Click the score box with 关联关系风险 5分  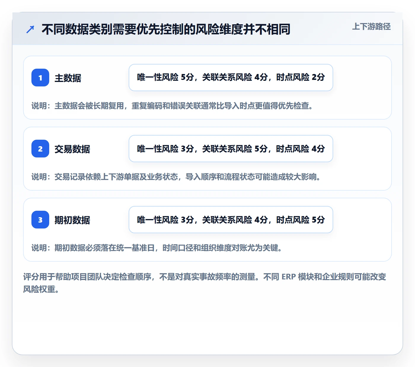(231, 149)
